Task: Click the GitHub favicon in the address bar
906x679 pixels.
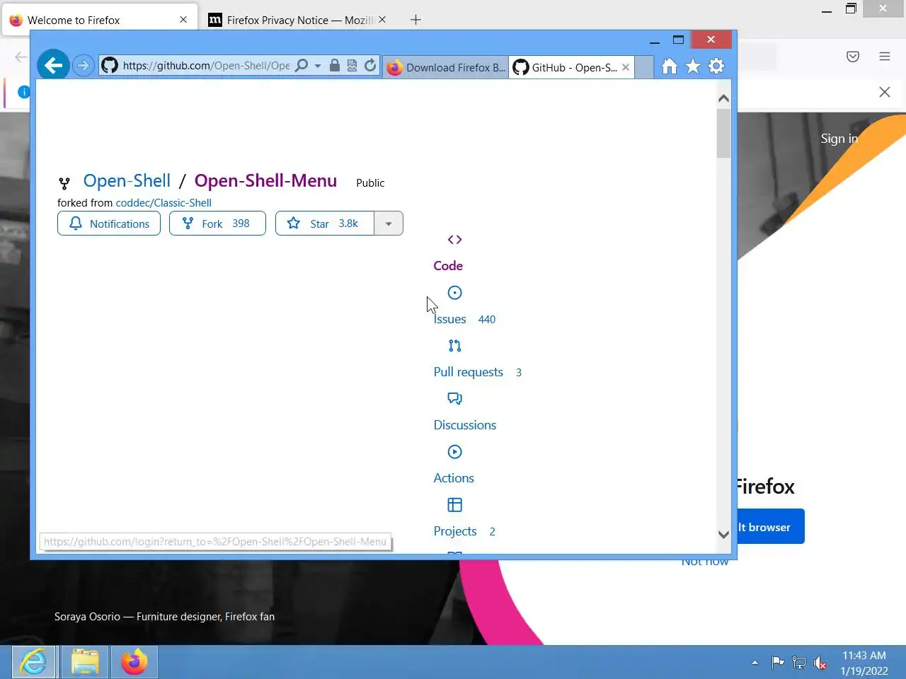Action: pos(110,66)
